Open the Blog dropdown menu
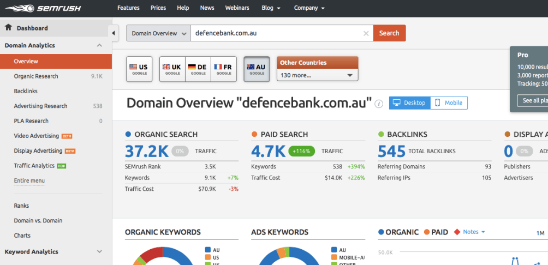The width and height of the screenshot is (548, 265). [271, 8]
